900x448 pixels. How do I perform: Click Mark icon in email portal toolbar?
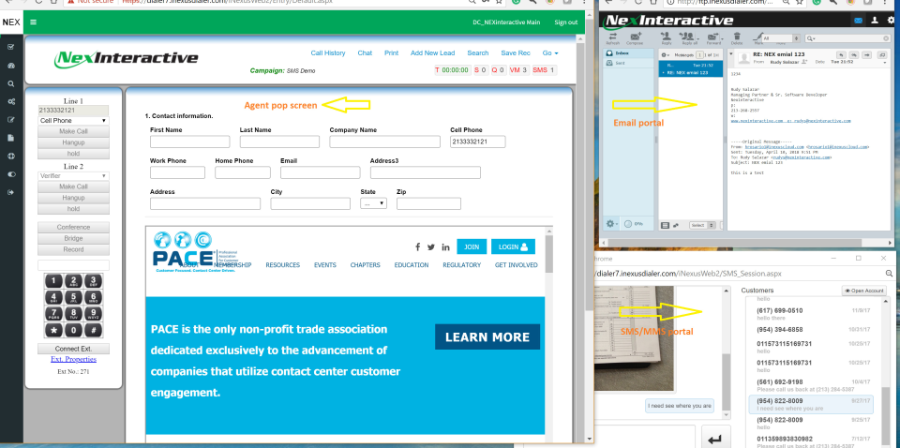pyautogui.click(x=758, y=38)
